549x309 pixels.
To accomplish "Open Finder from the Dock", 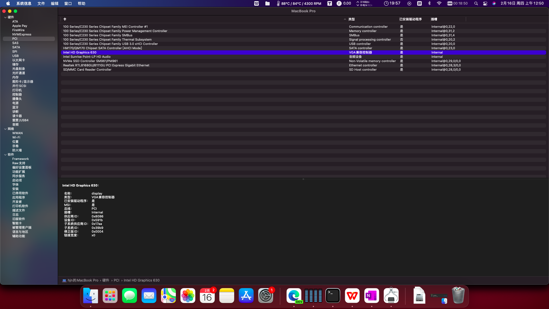I will click(x=91, y=296).
